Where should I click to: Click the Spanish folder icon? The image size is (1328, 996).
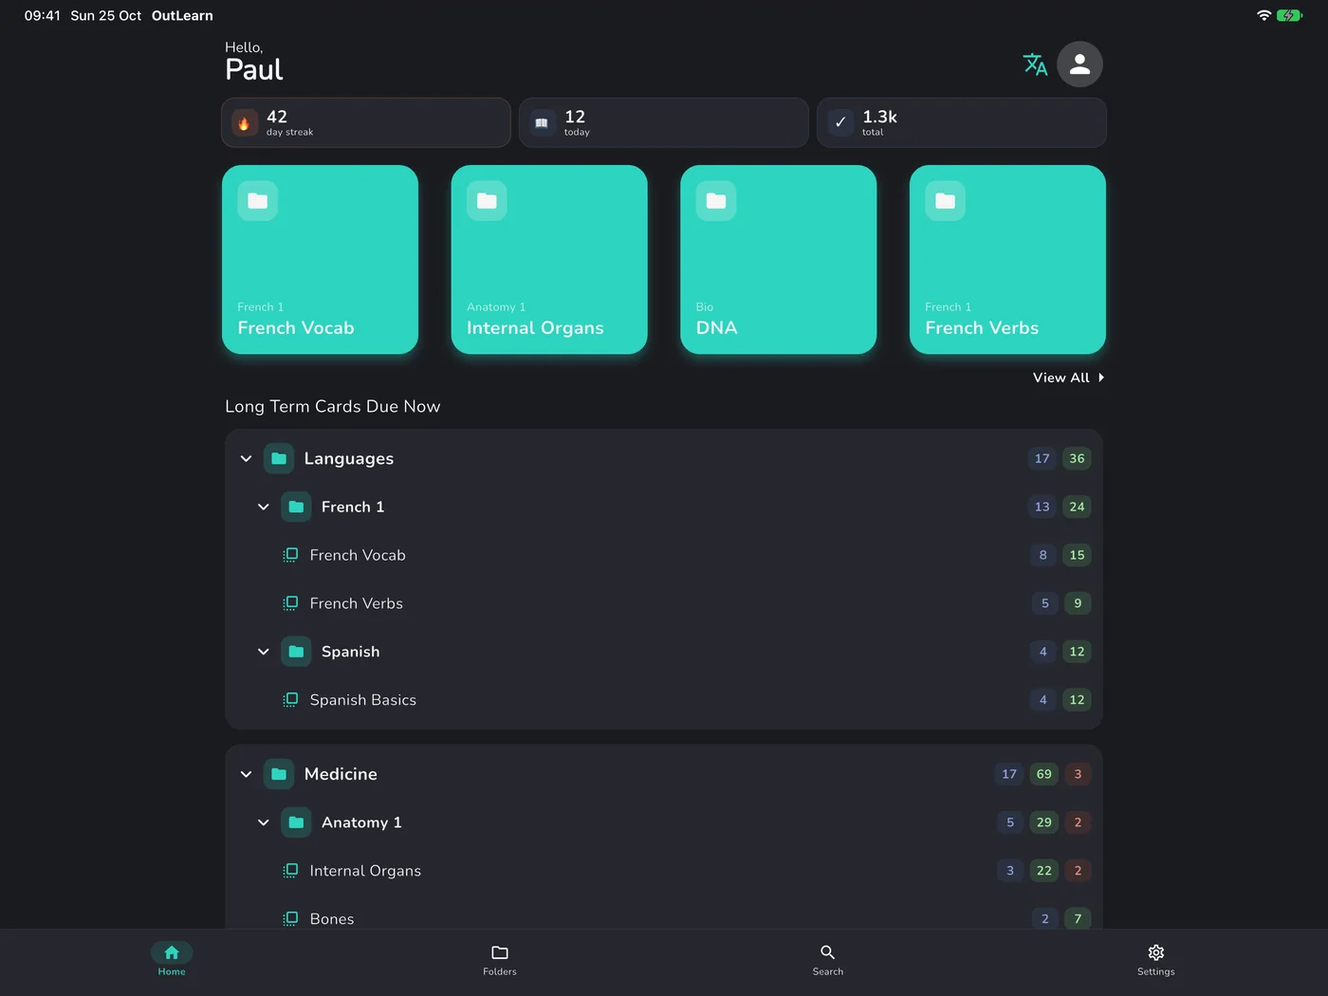tap(296, 652)
